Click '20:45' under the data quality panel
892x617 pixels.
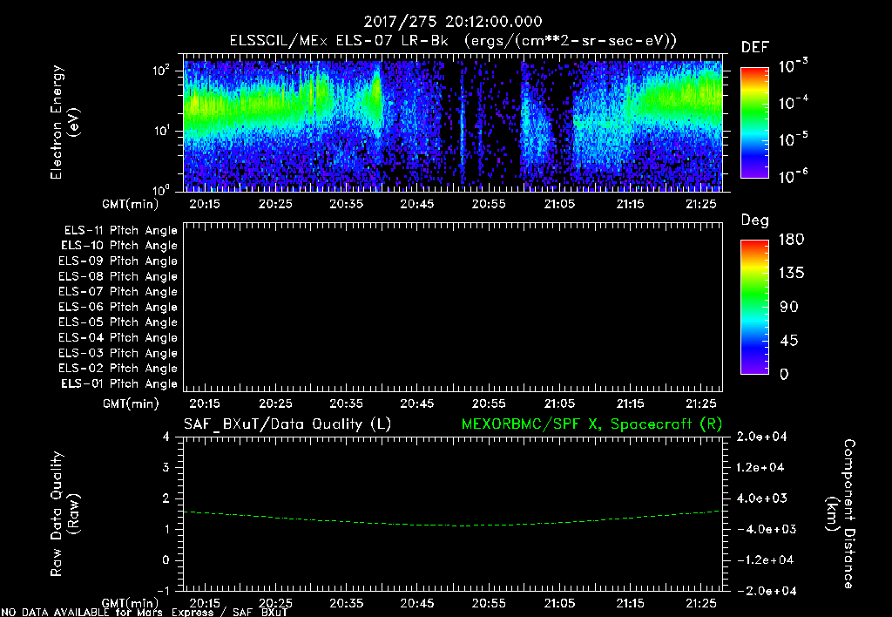point(417,603)
